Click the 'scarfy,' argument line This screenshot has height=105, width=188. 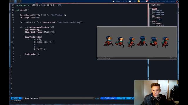click(x=38, y=40)
